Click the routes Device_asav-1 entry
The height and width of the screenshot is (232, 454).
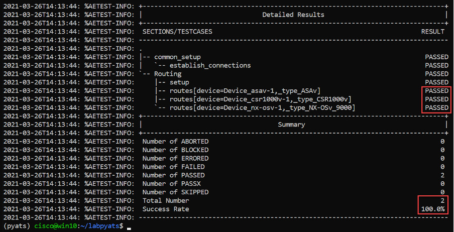click(x=245, y=91)
